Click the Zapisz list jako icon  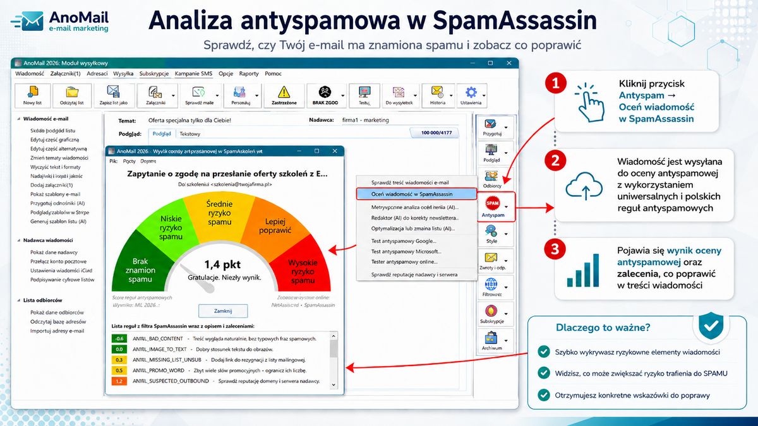click(113, 92)
